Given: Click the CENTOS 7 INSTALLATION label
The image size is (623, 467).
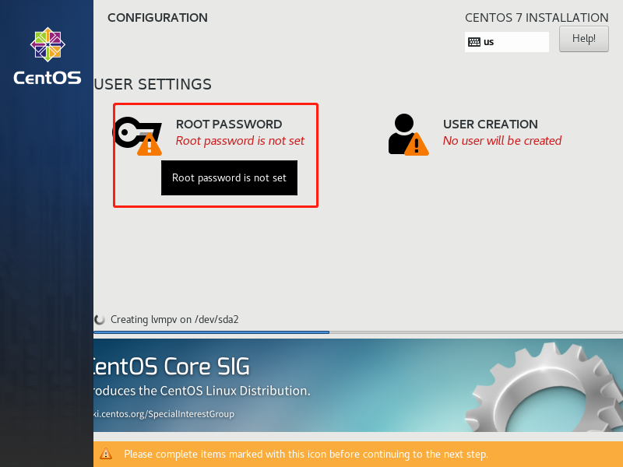Looking at the screenshot, I should click(537, 18).
